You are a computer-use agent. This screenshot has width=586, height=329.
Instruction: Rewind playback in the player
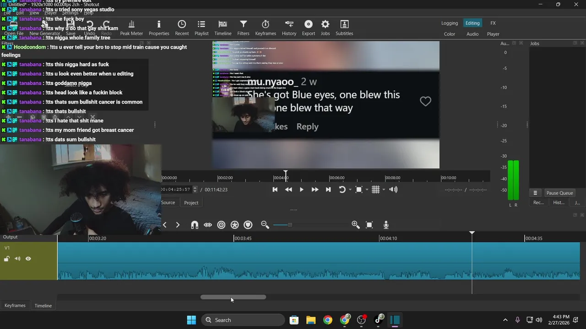[x=288, y=190]
